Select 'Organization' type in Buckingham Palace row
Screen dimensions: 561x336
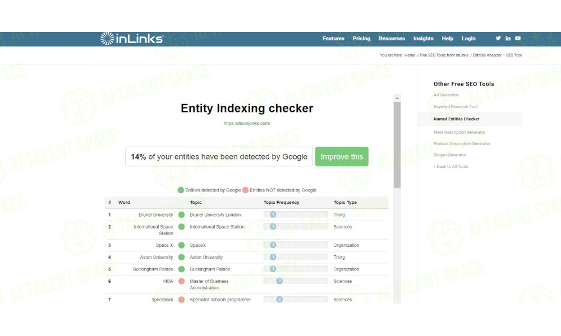[x=346, y=269]
